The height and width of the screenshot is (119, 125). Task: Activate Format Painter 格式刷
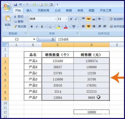tap(20, 27)
